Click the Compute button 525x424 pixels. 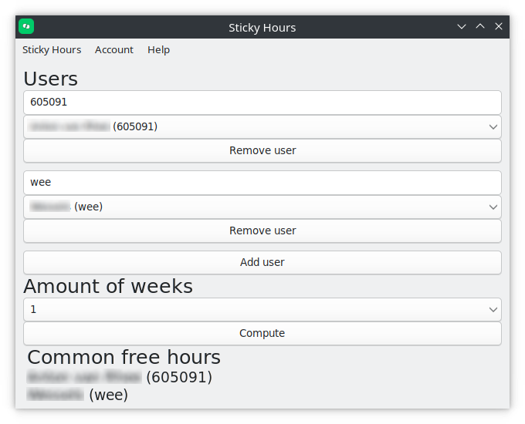pyautogui.click(x=262, y=333)
